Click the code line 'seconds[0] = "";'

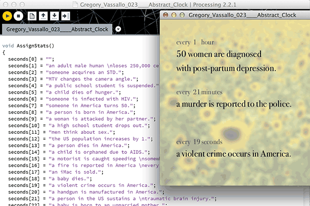tap(31, 59)
